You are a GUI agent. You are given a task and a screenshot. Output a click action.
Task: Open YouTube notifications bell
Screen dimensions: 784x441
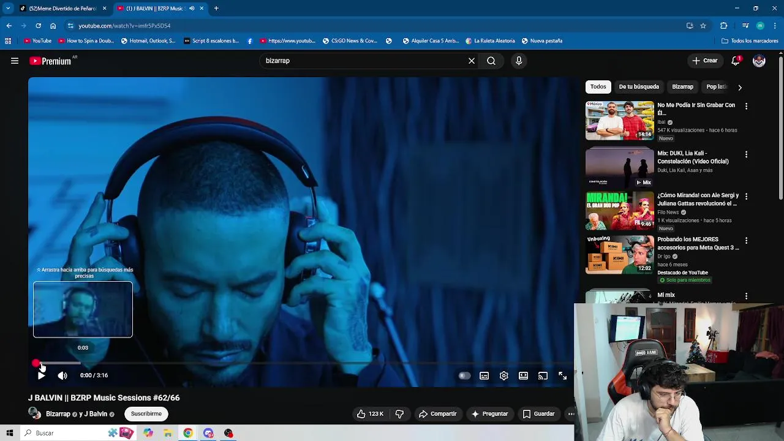[736, 61]
